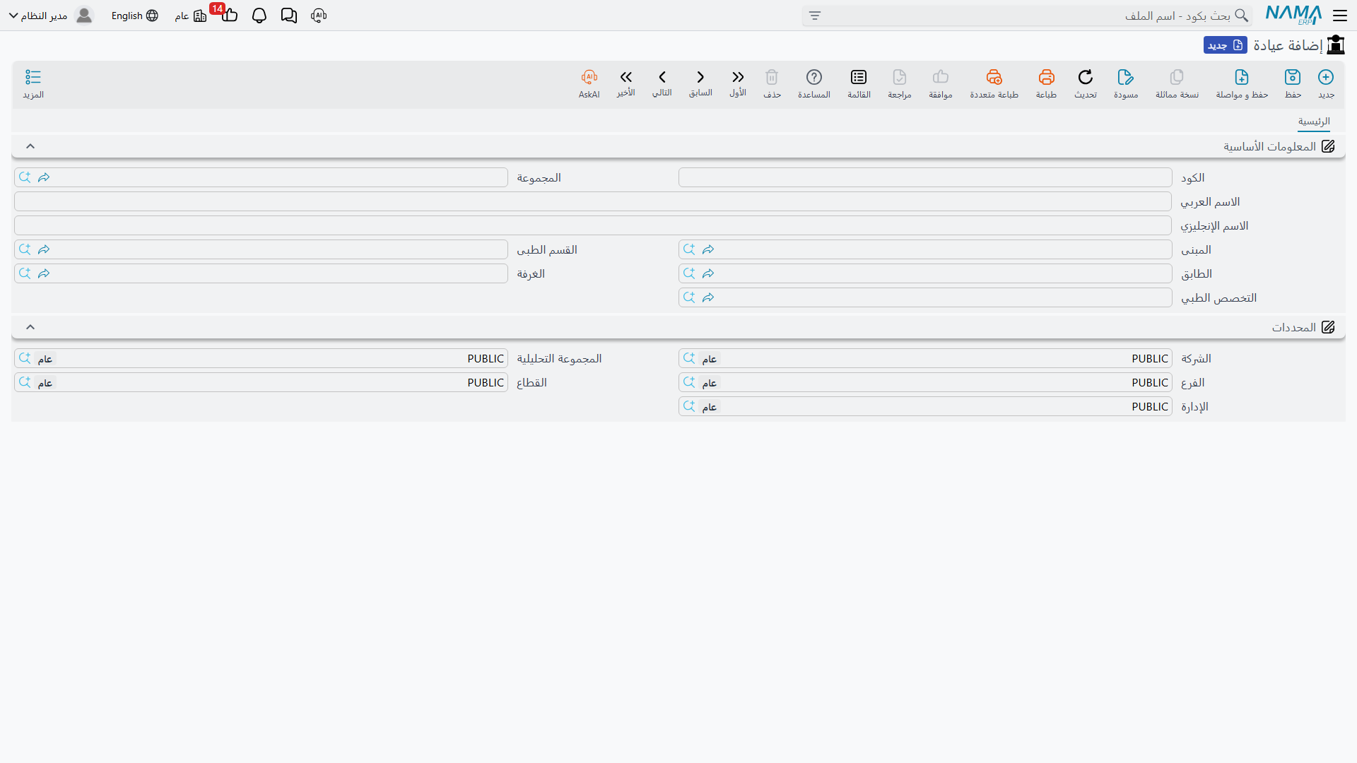Click into الاسم العربي input field
The width and height of the screenshot is (1357, 763).
[x=593, y=201]
